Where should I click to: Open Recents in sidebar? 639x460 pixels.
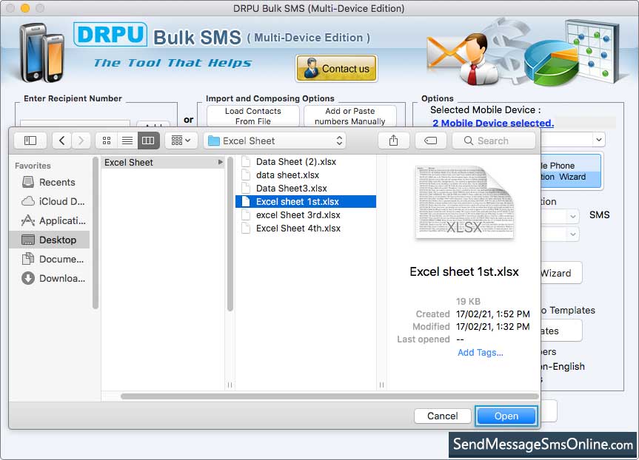coord(57,182)
